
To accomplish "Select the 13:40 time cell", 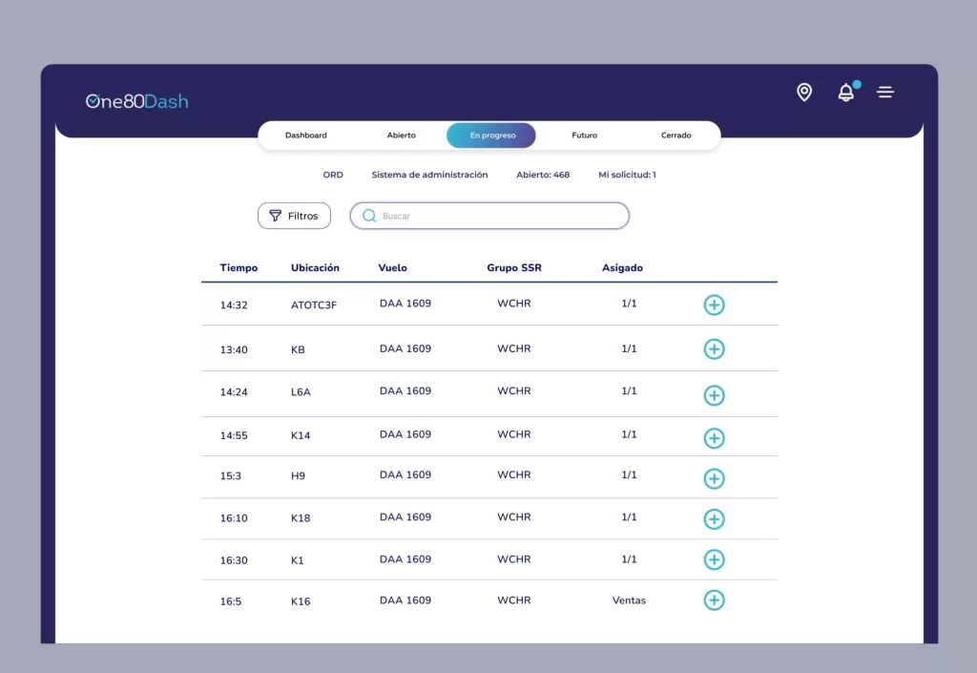I will (x=234, y=350).
